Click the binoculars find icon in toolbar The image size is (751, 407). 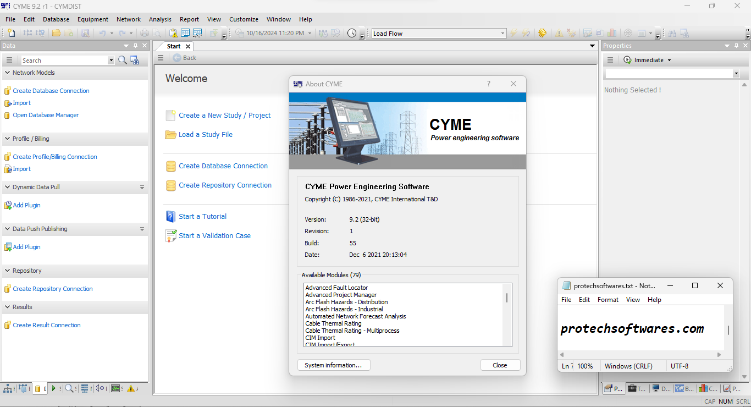672,33
